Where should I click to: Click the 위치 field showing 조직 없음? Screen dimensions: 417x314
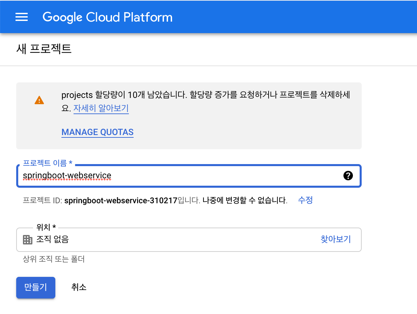click(189, 240)
